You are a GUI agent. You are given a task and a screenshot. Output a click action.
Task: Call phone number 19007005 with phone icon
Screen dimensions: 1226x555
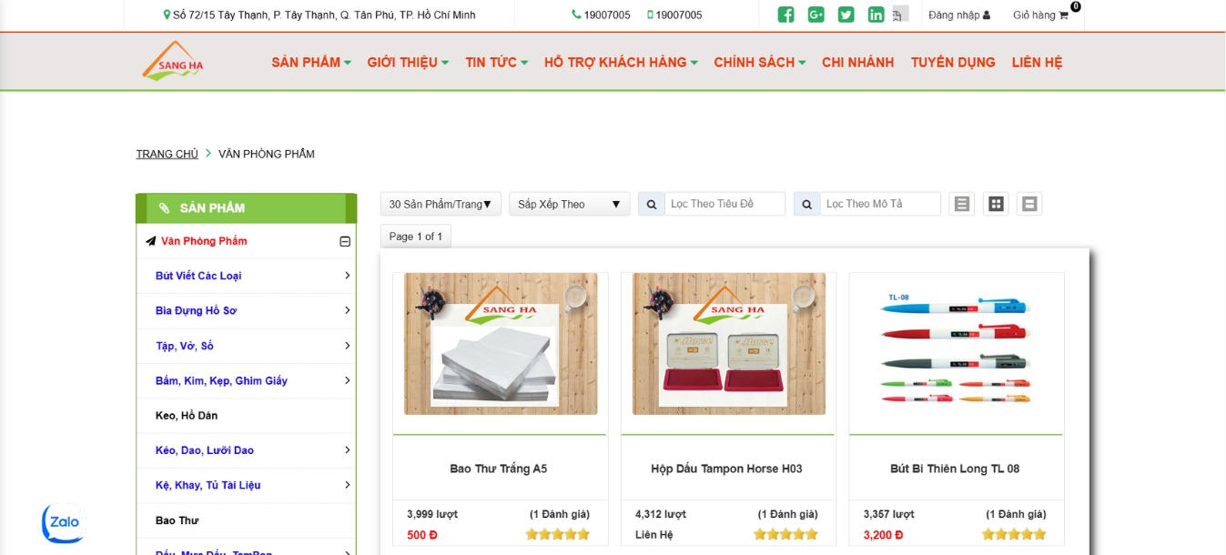tap(601, 15)
